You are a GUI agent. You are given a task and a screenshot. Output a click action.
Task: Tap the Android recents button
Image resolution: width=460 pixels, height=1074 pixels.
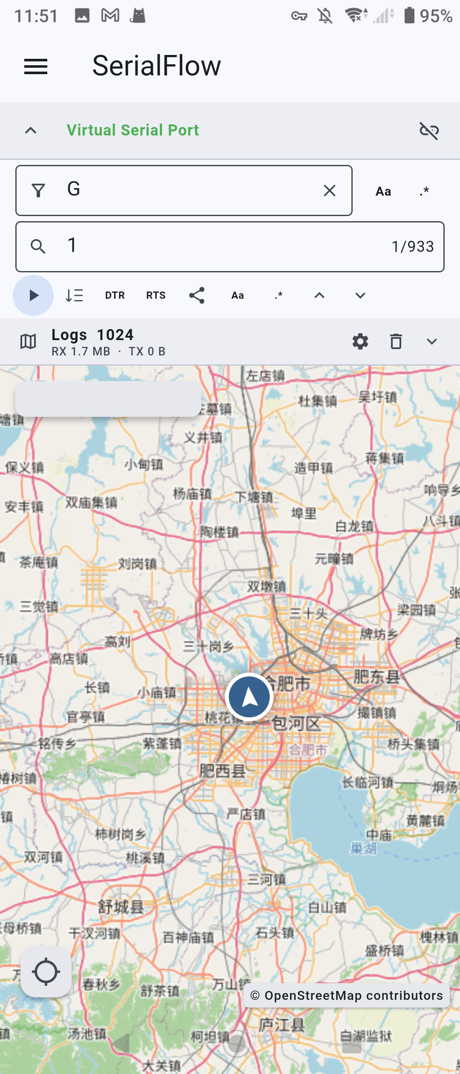[352, 1044]
